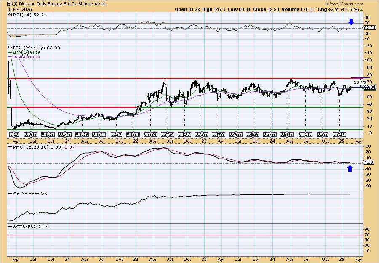
Task: Click the 0.1219 dividend label
Action: (82, 134)
